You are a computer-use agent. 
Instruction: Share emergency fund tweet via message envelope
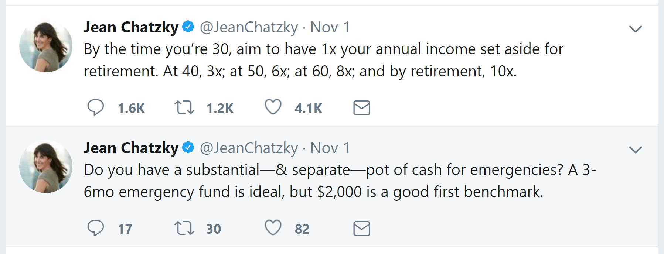pyautogui.click(x=361, y=228)
